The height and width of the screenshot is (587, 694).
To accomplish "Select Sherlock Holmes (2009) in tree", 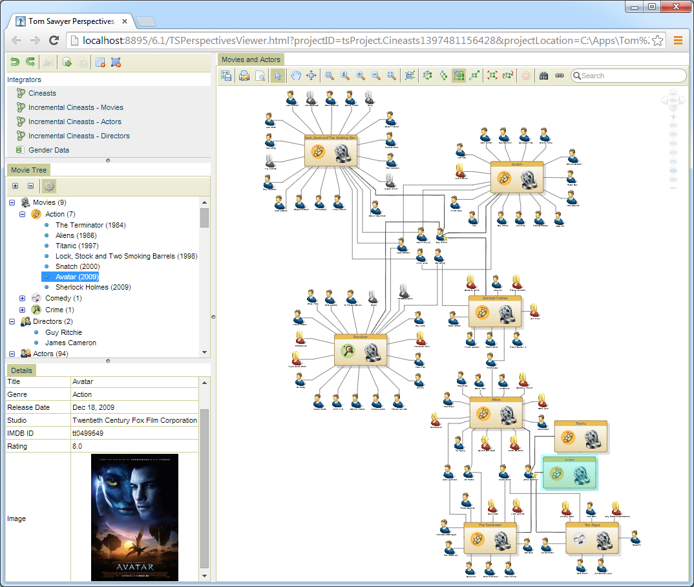I will click(93, 287).
